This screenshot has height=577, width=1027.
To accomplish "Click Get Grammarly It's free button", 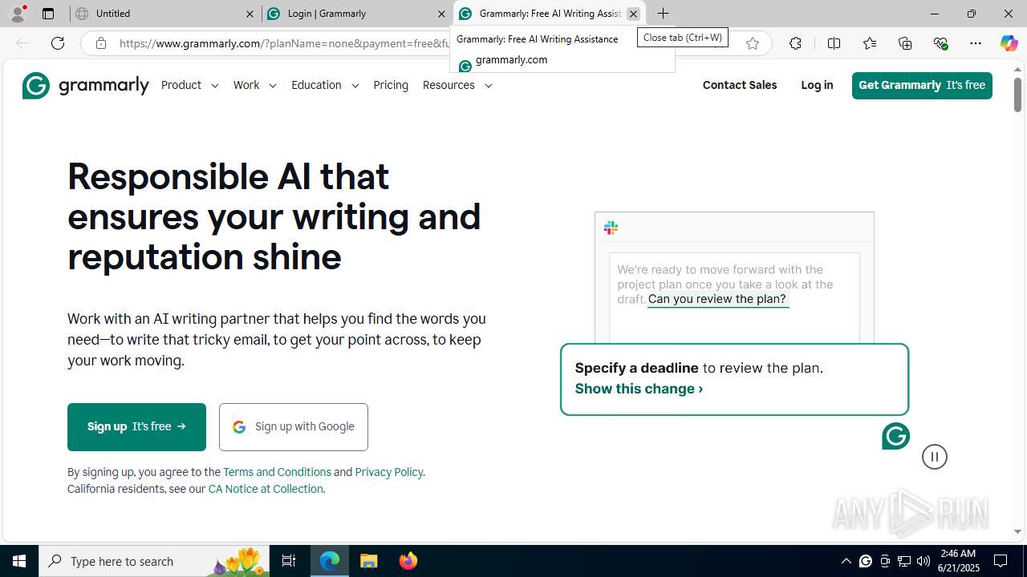I will 922,85.
